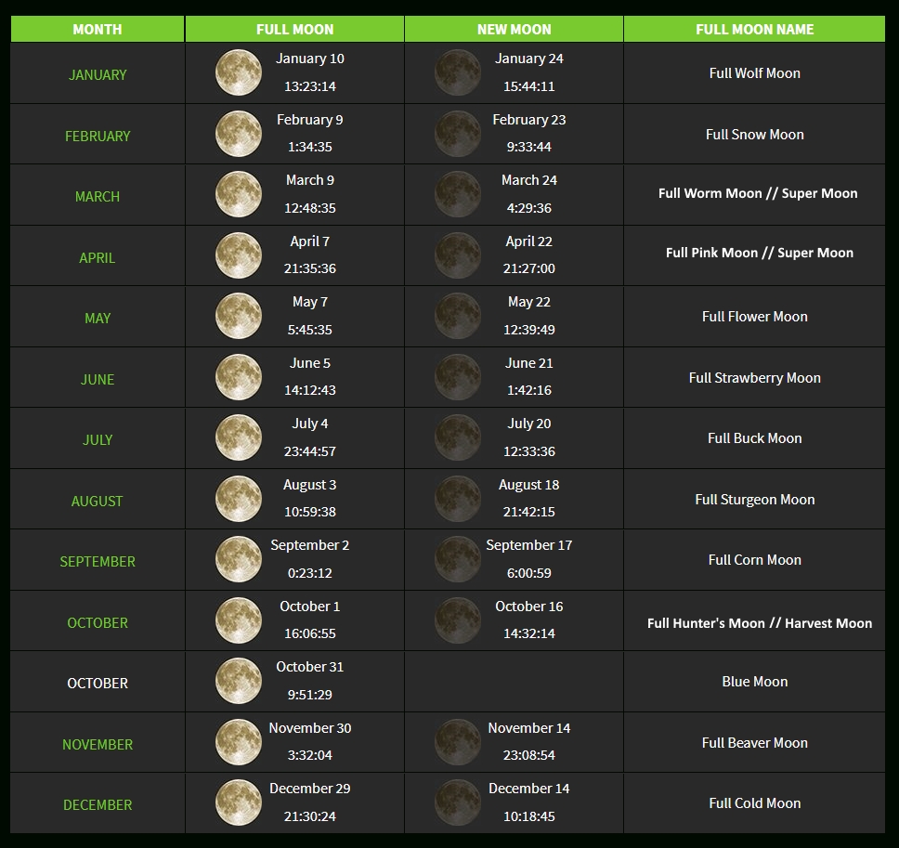Click the Full Wolf Moon name
Image resolution: width=899 pixels, height=848 pixels.
coord(754,73)
